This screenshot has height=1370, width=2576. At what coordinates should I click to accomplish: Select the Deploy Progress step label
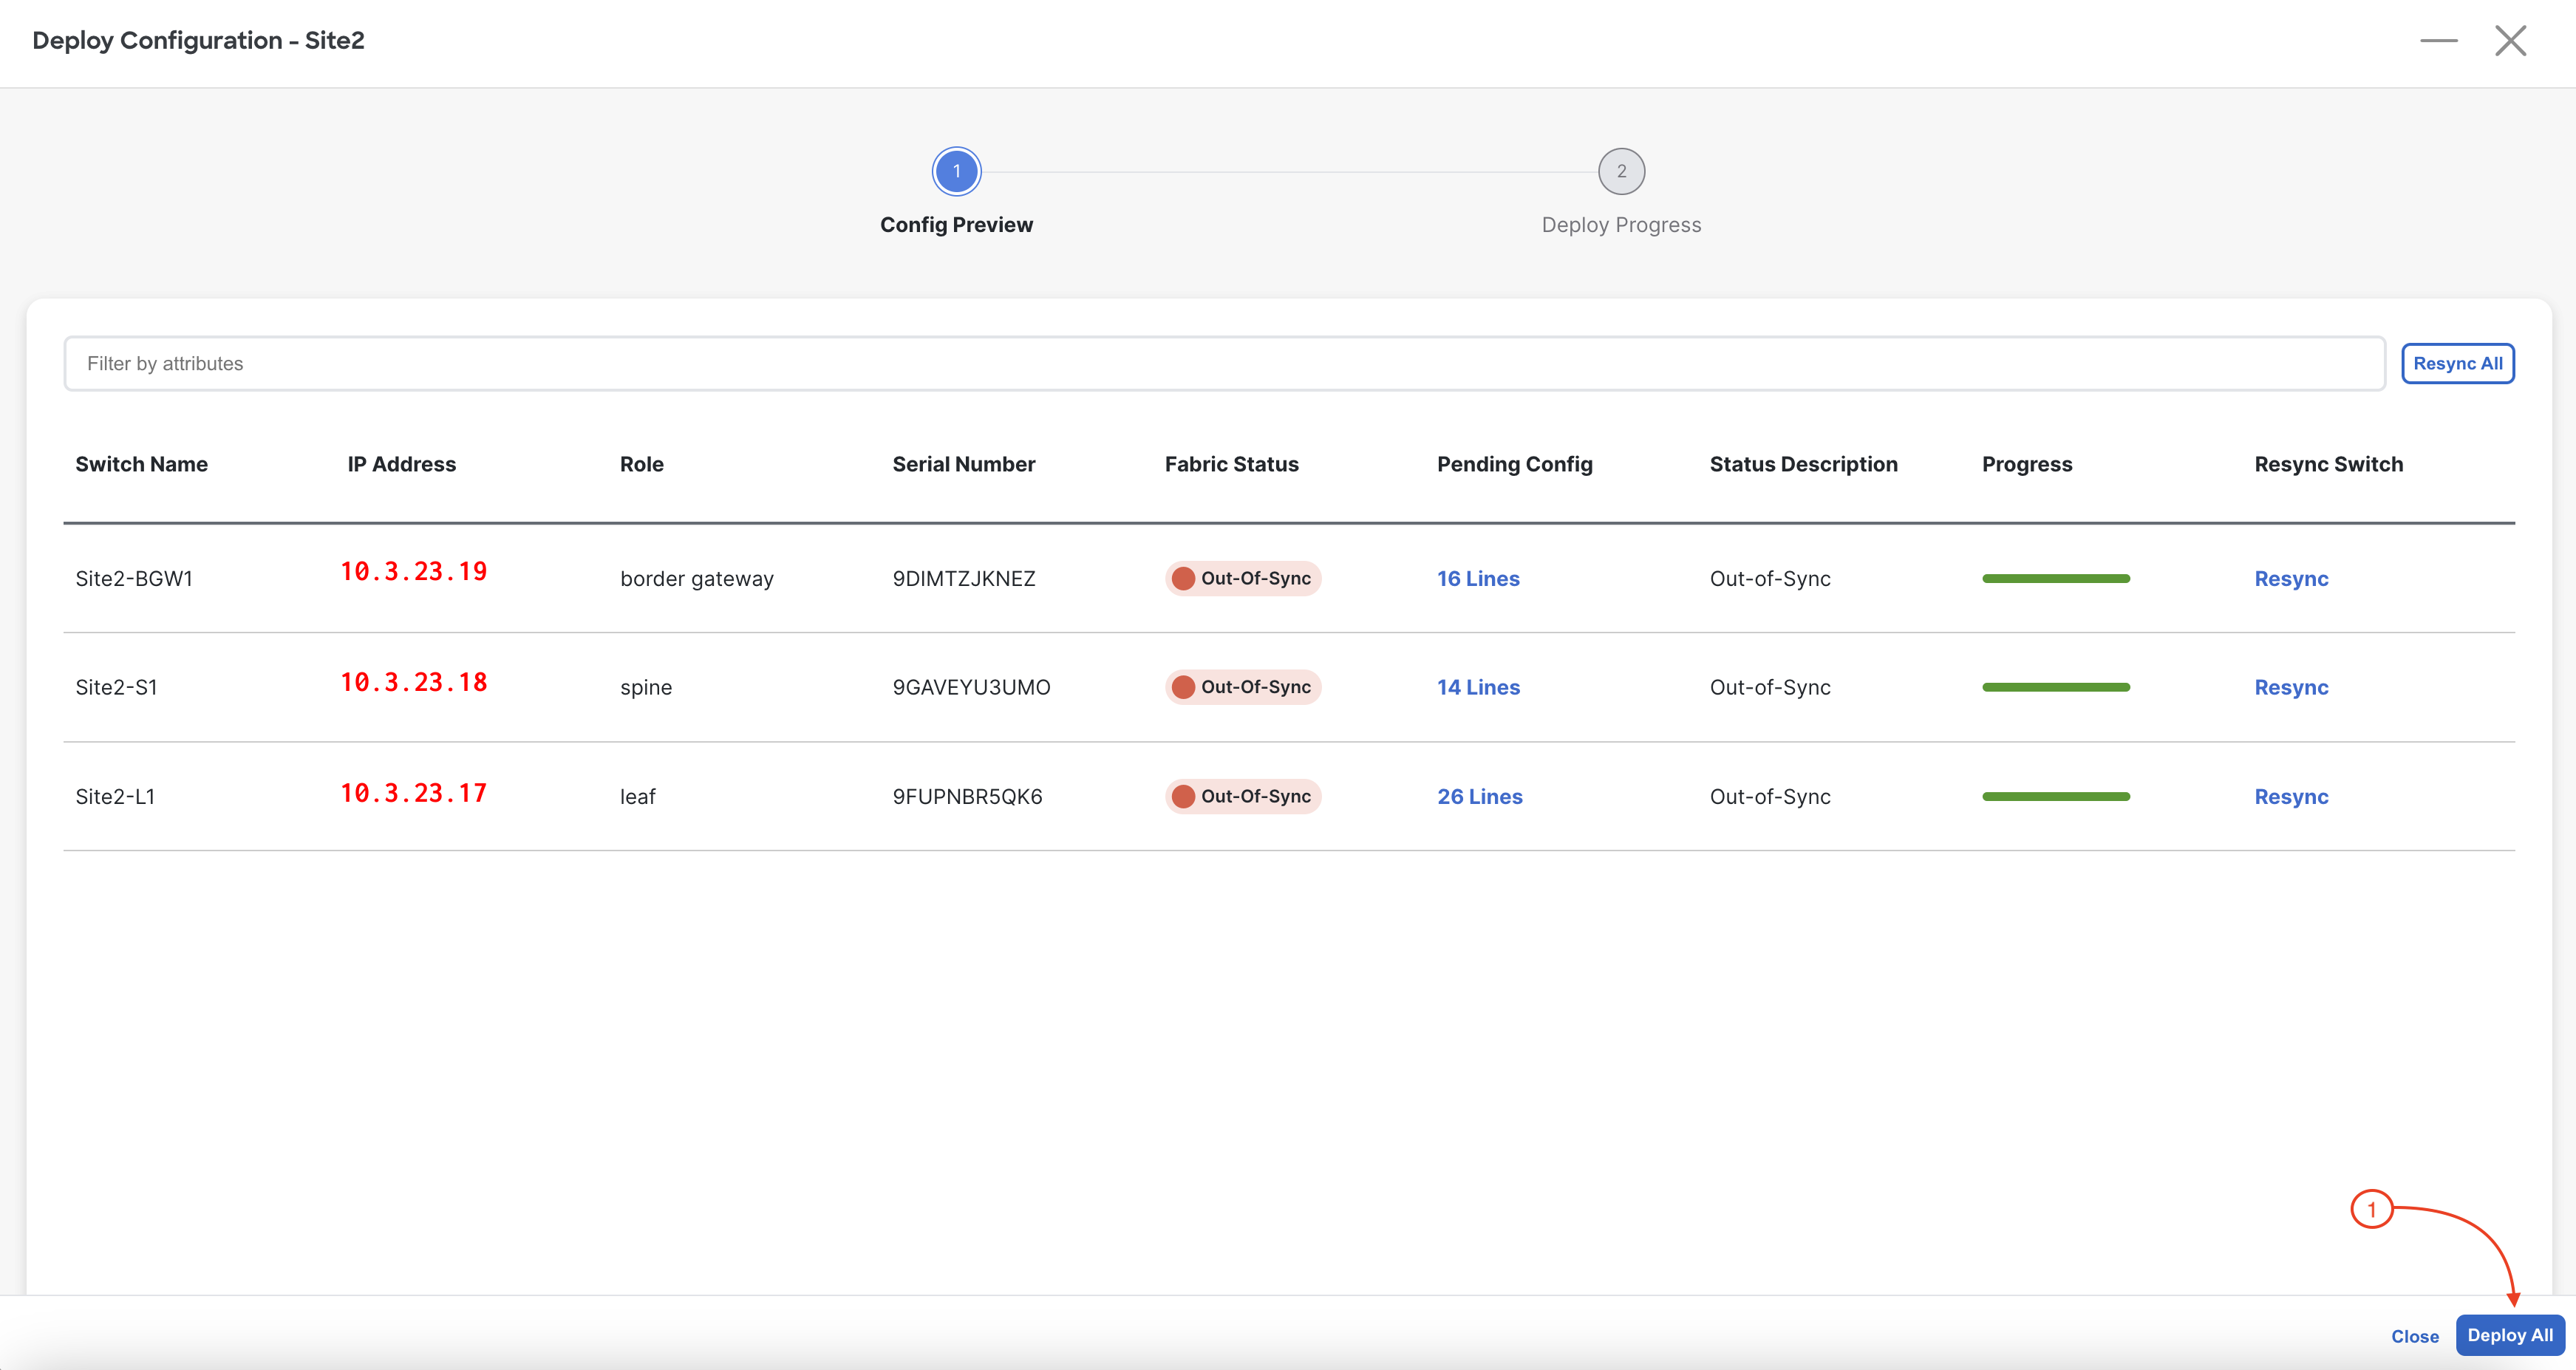point(1620,225)
